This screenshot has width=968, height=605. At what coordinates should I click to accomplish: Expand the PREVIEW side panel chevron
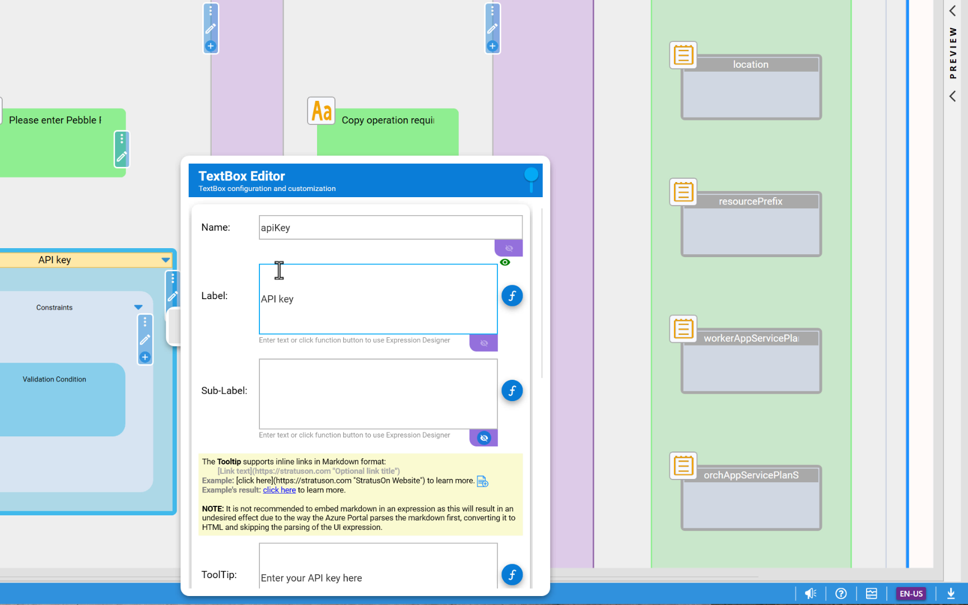(952, 11)
